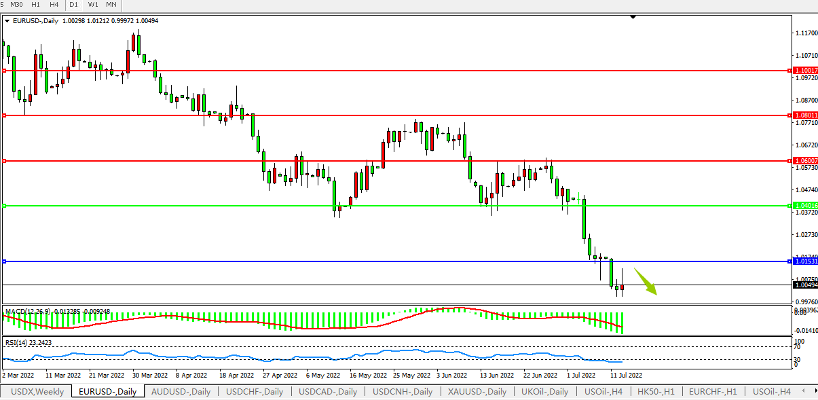
Task: Open the EURUSD-,Daily chart dropdown triangle
Action: [7, 20]
